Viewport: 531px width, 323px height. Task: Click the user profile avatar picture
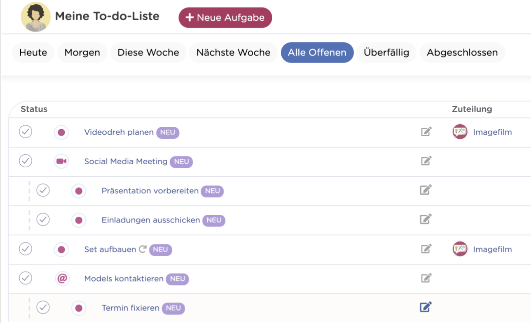[36, 17]
